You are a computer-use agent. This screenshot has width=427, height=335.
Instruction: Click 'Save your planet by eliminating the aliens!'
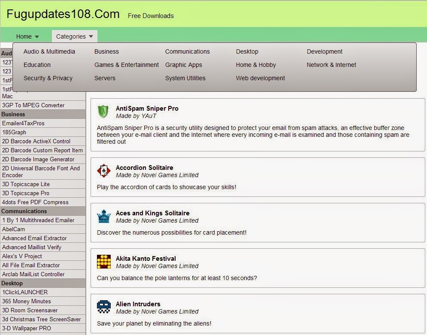(154, 323)
